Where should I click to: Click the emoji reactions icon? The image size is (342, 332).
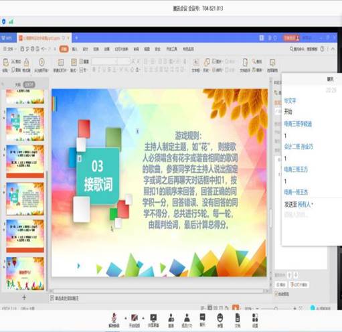pos(220,317)
